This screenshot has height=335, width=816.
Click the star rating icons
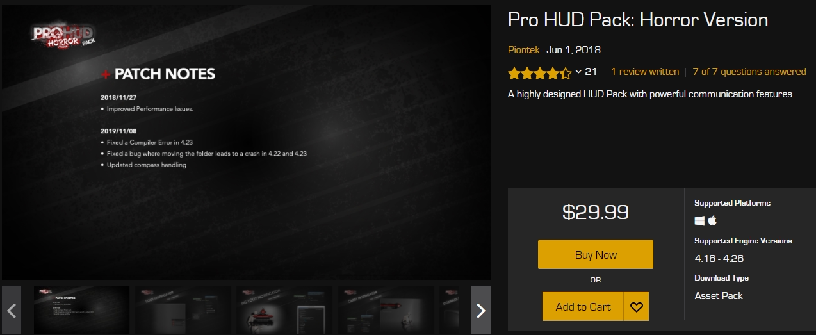540,72
